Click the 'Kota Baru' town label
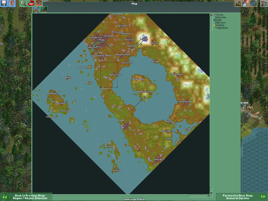 tap(188, 129)
